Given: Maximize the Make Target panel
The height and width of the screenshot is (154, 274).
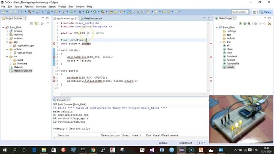Looking at the screenshot, I should 269,18.
